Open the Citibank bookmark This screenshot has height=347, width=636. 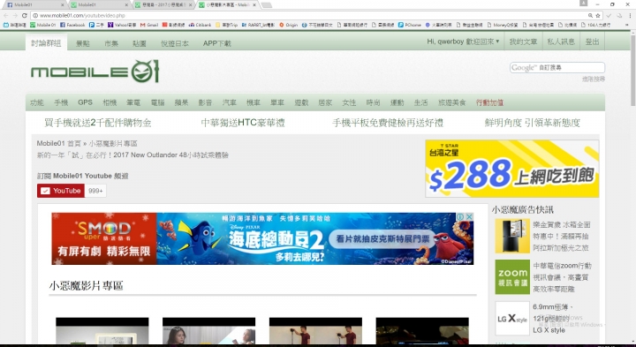tap(201, 25)
